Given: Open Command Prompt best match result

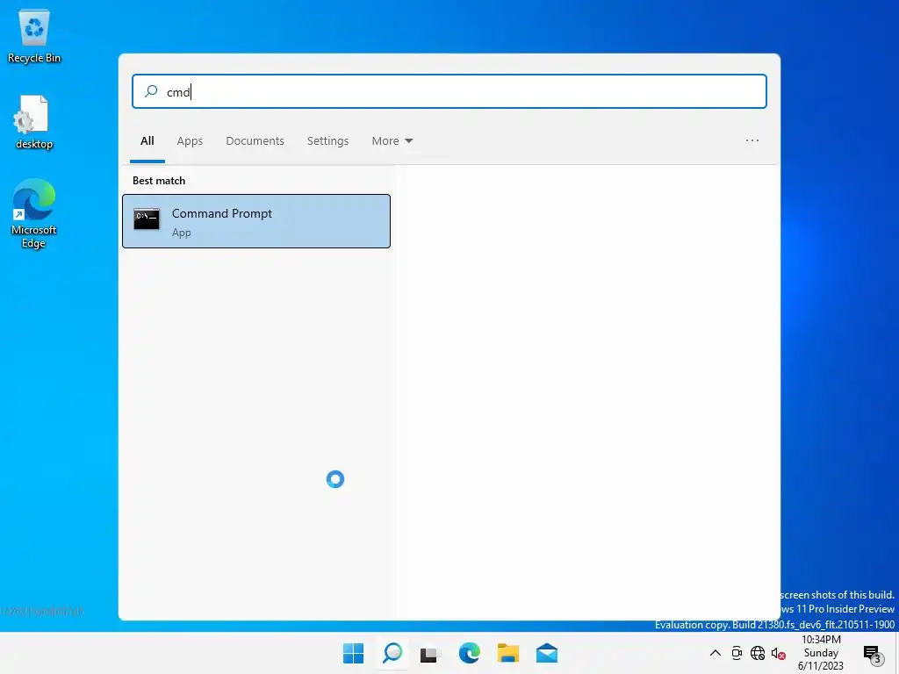Looking at the screenshot, I should tap(256, 221).
